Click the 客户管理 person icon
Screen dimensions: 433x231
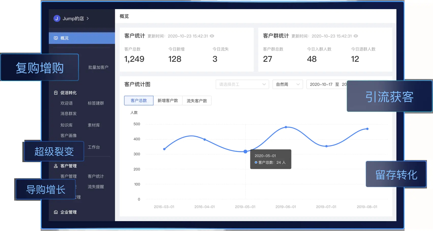pos(56,166)
